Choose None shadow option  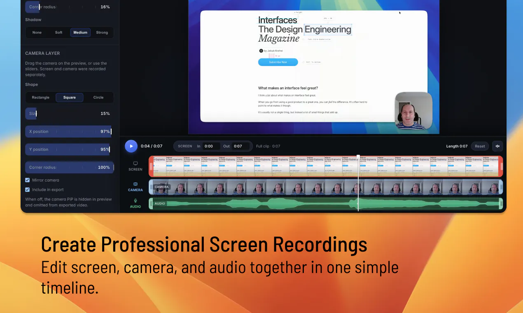37,33
